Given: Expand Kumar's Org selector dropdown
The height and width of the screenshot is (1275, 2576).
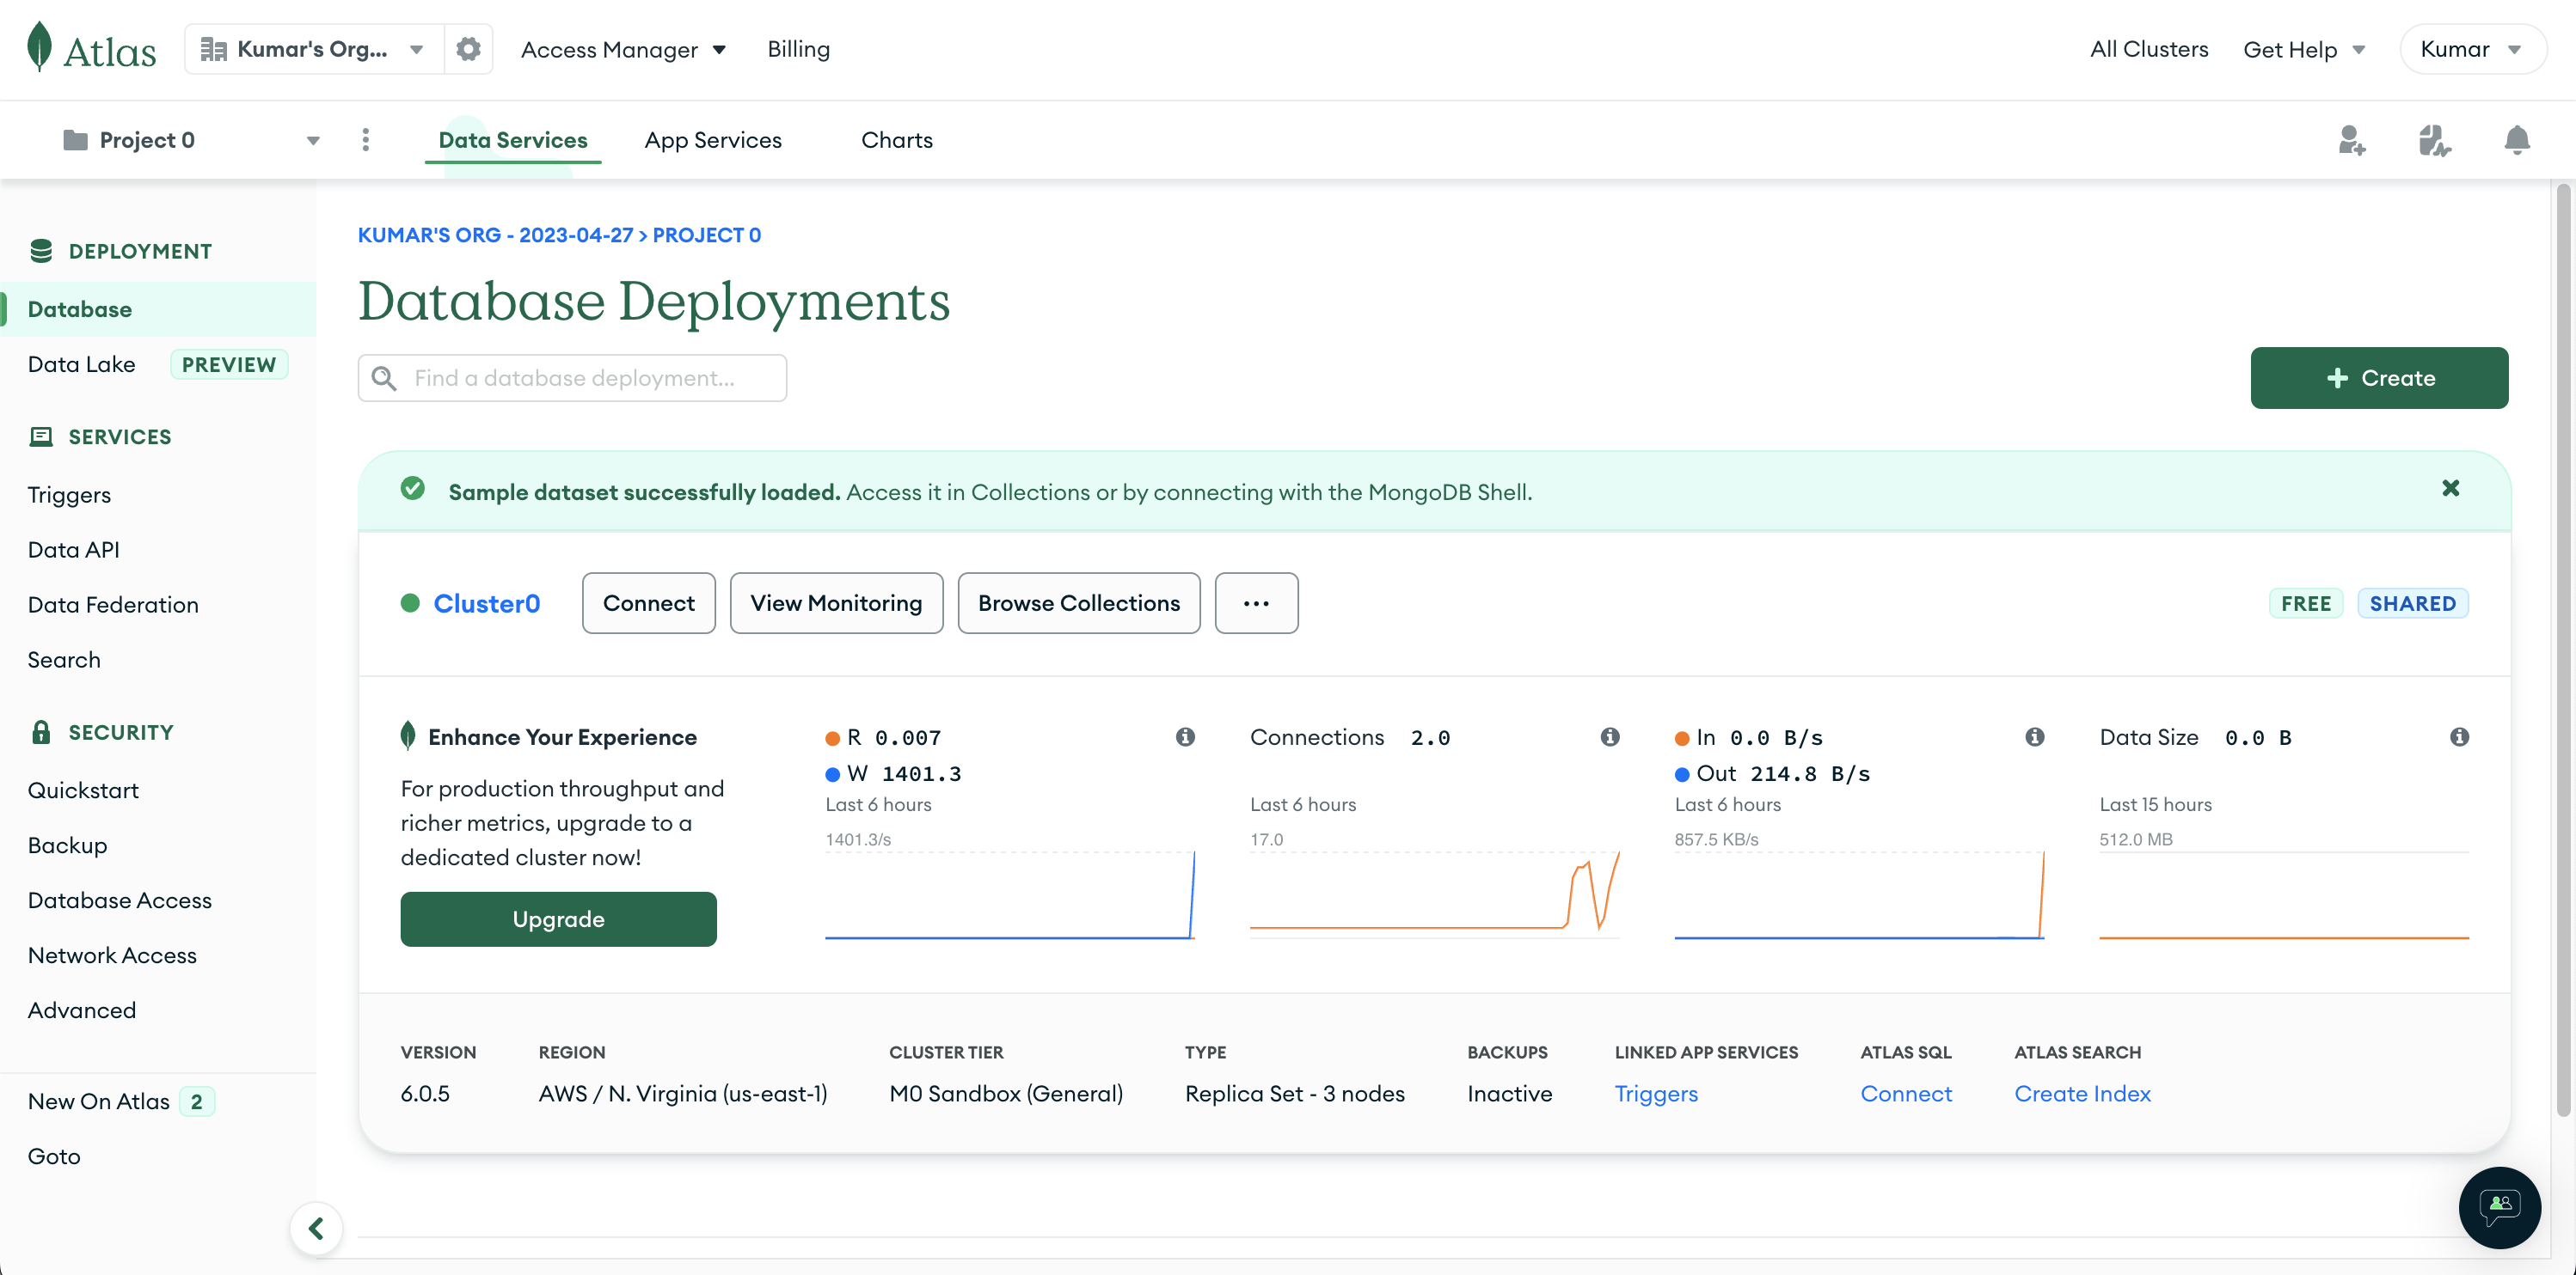Looking at the screenshot, I should point(314,49).
